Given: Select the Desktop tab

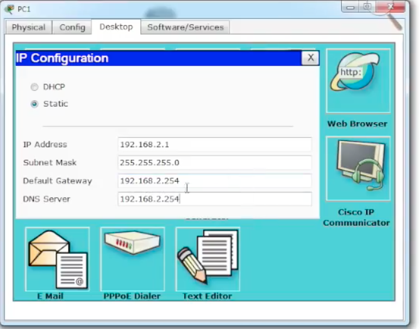Looking at the screenshot, I should (x=116, y=27).
